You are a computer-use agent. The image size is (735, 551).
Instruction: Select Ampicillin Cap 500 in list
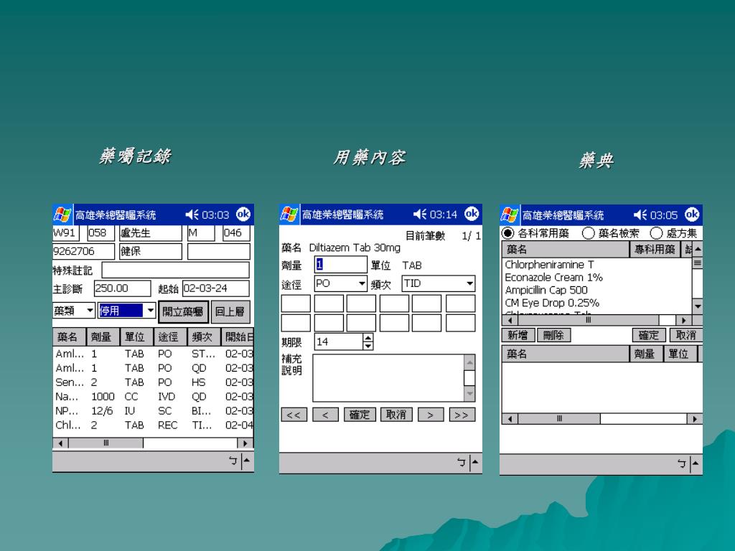click(546, 290)
